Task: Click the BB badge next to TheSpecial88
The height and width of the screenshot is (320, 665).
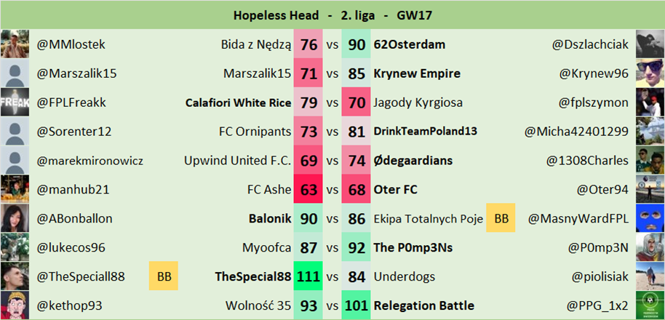Action: 164,276
